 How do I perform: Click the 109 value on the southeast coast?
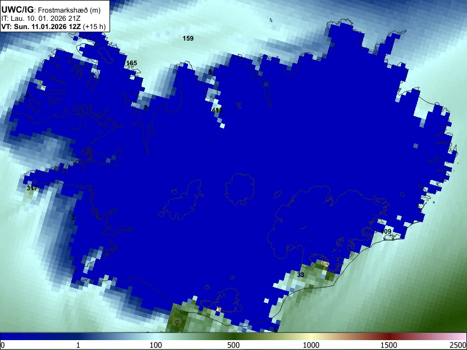[x=386, y=232]
